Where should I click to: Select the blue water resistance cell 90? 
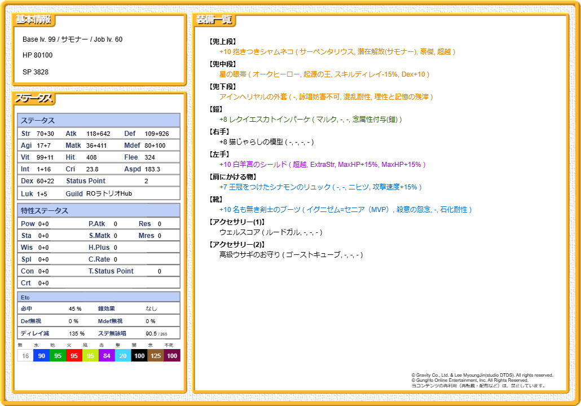41,356
